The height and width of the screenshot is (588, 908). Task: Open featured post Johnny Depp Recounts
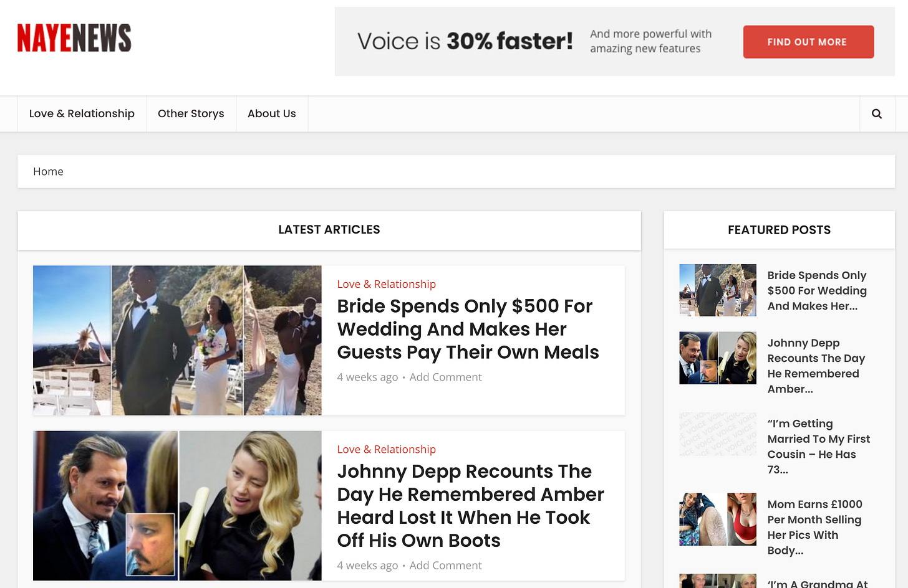click(x=816, y=366)
